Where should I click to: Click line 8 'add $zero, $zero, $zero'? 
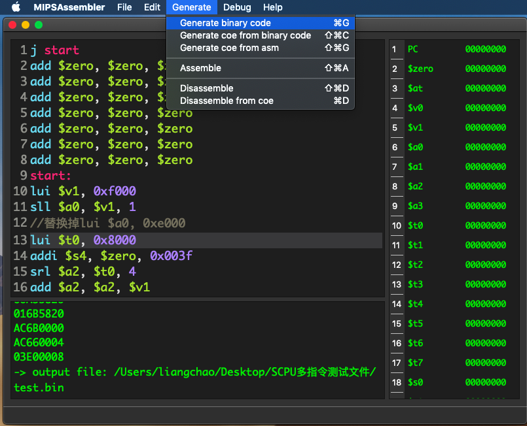point(111,159)
